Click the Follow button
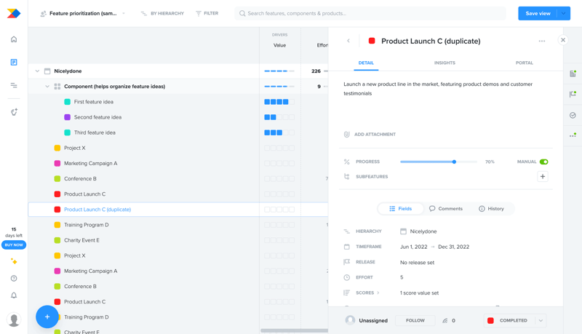The width and height of the screenshot is (582, 334). point(415,320)
